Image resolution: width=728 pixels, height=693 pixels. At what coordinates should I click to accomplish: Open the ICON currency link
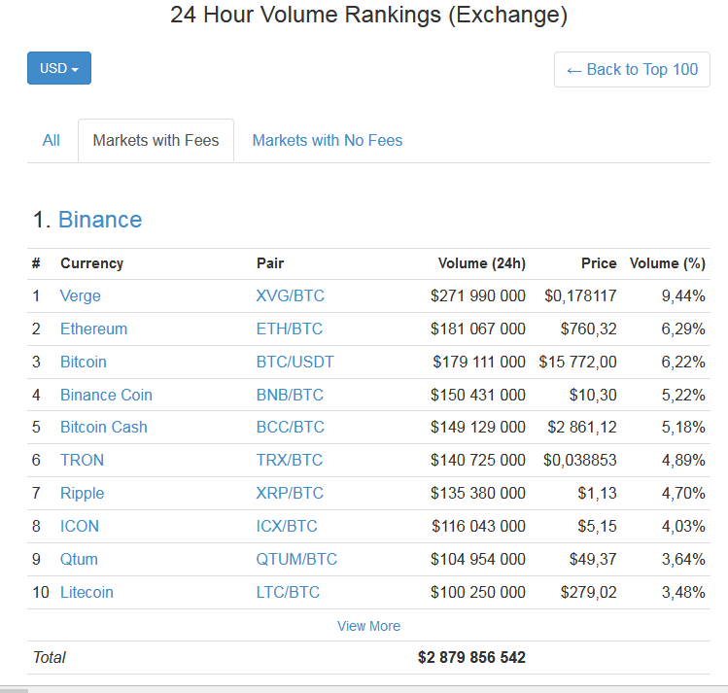pos(79,526)
